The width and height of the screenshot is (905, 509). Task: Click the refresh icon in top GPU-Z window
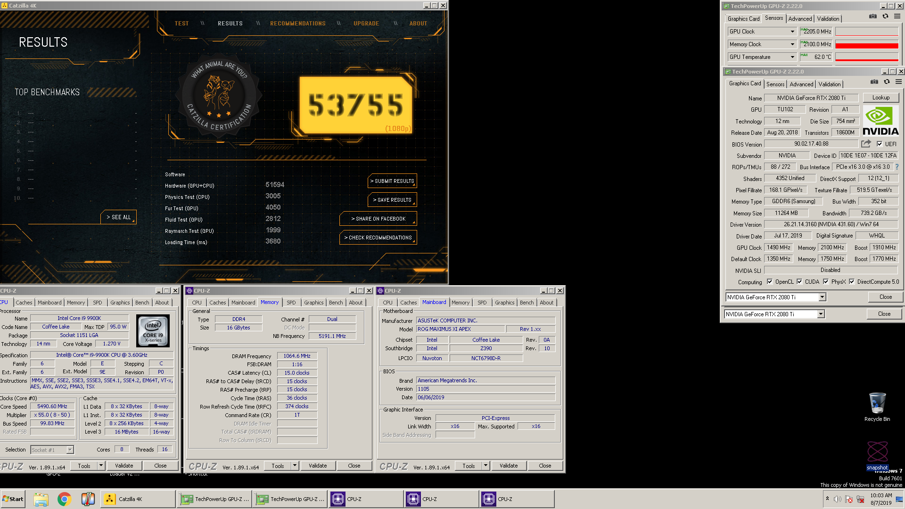click(x=885, y=16)
